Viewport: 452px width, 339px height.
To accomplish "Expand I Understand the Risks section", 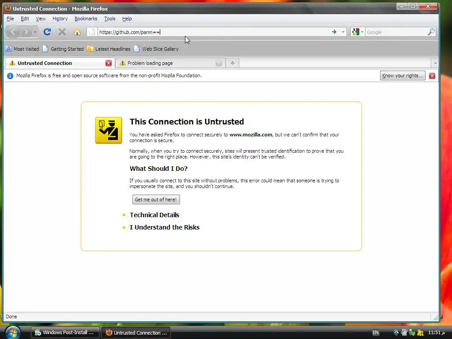I will coord(164,227).
